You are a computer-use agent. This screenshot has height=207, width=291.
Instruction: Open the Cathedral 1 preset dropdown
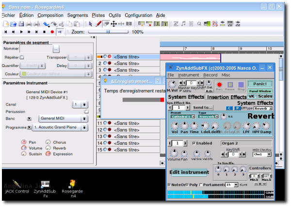click(183, 117)
